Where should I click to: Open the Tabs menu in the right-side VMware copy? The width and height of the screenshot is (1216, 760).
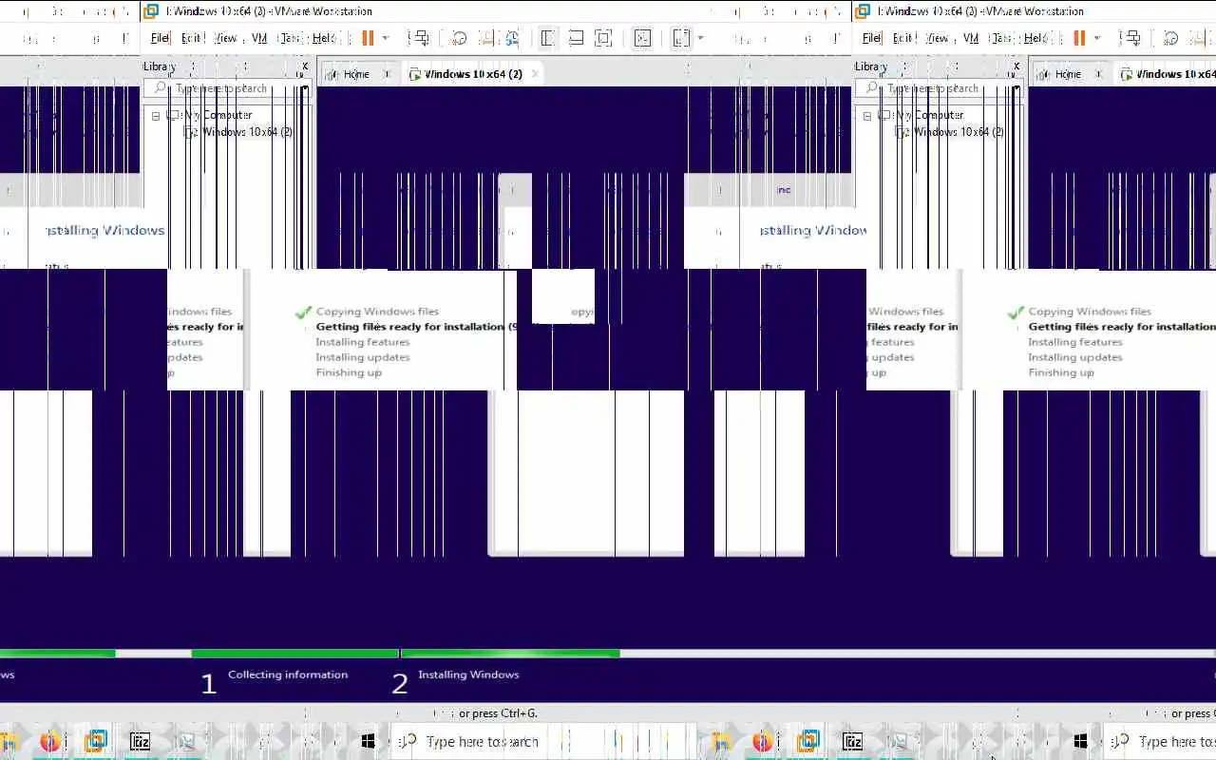tap(1001, 38)
